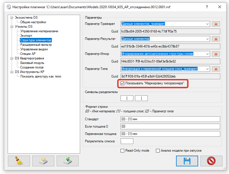This screenshot has height=174, width=229.
Task: Clear the Параметр-Результат value with red X
Action: click(x=216, y=39)
